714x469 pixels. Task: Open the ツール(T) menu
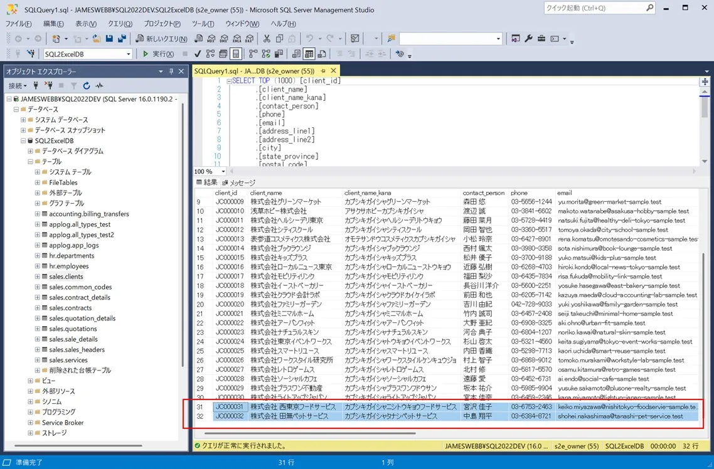pos(203,24)
